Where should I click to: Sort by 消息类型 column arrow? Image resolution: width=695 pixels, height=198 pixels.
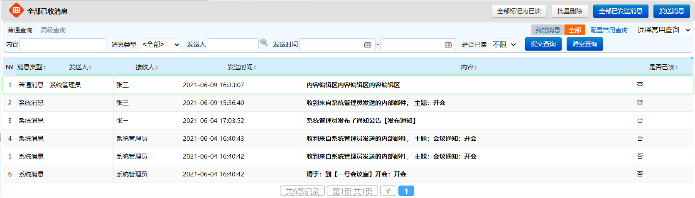44,68
